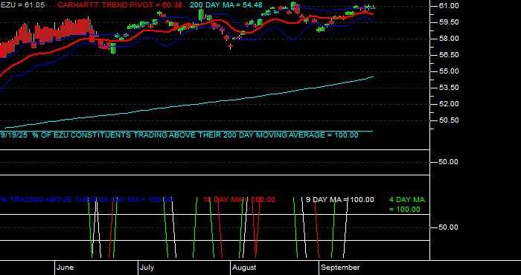Click the 61.00 price axis value

[x=449, y=6]
